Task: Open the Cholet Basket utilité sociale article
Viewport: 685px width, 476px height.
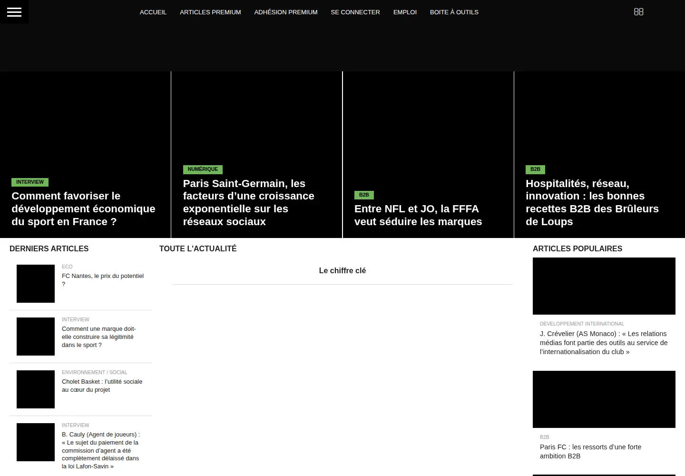Action: coord(102,386)
